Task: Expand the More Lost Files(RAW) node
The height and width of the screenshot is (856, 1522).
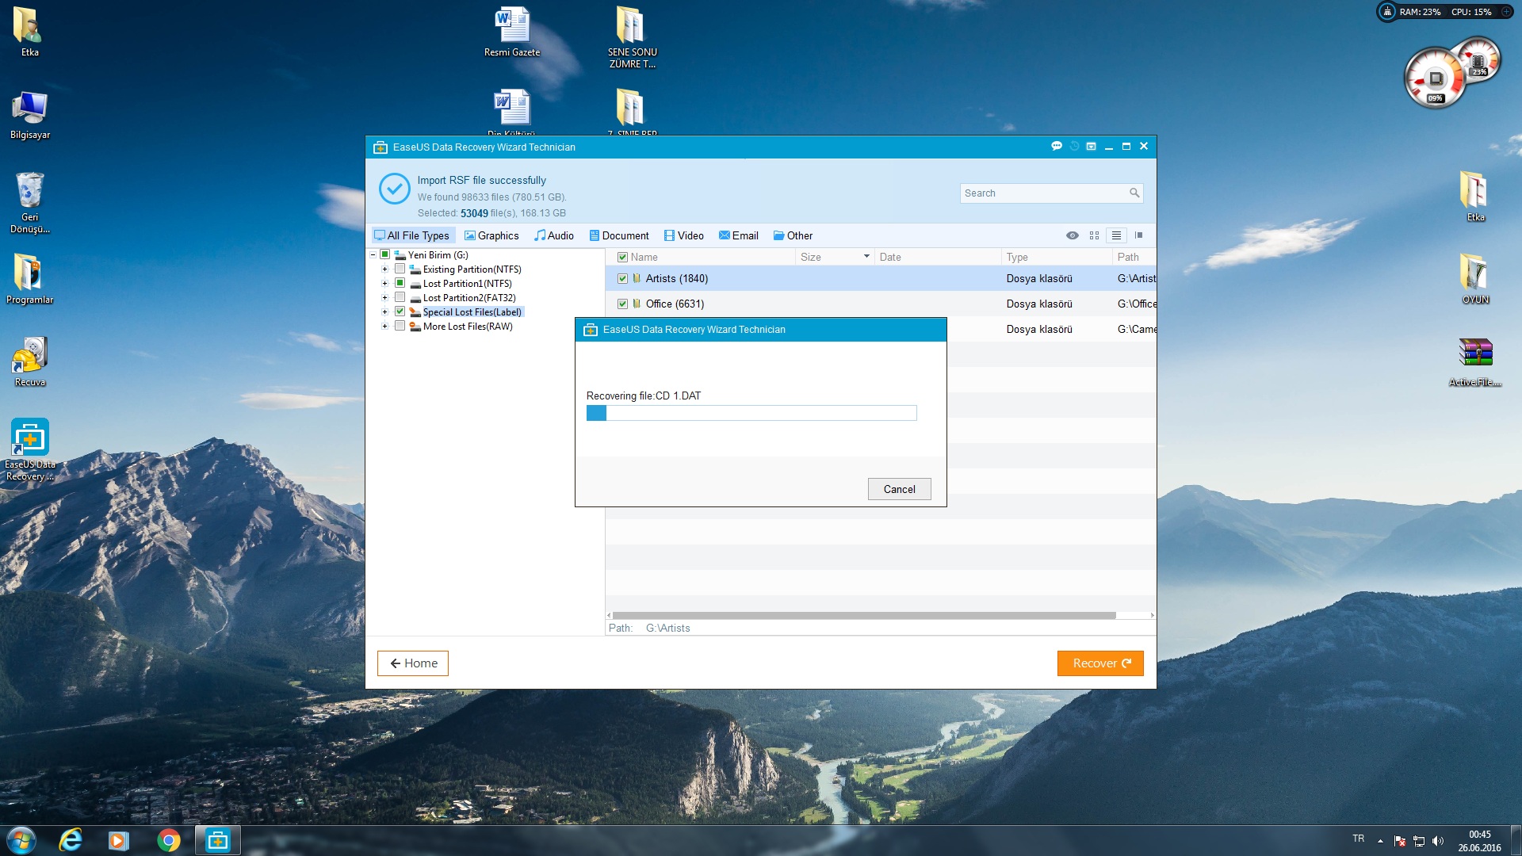Action: (x=384, y=327)
